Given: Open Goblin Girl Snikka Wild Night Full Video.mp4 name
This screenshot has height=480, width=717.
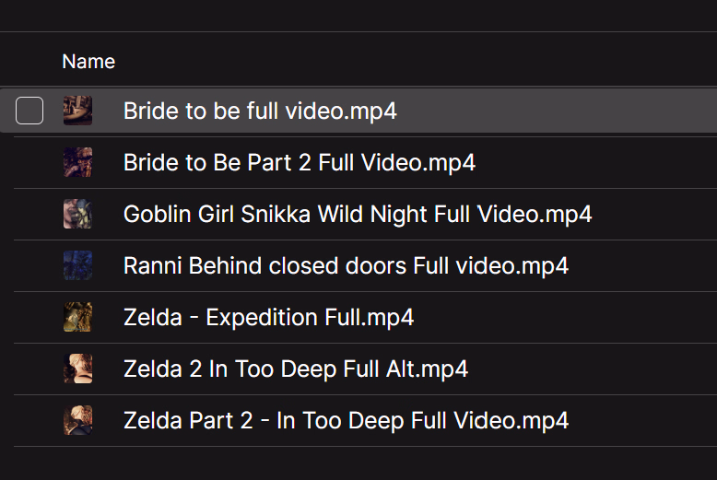Looking at the screenshot, I should 358,215.
